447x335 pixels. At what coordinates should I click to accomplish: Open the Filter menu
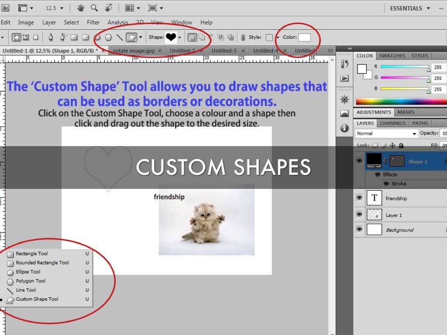(93, 22)
